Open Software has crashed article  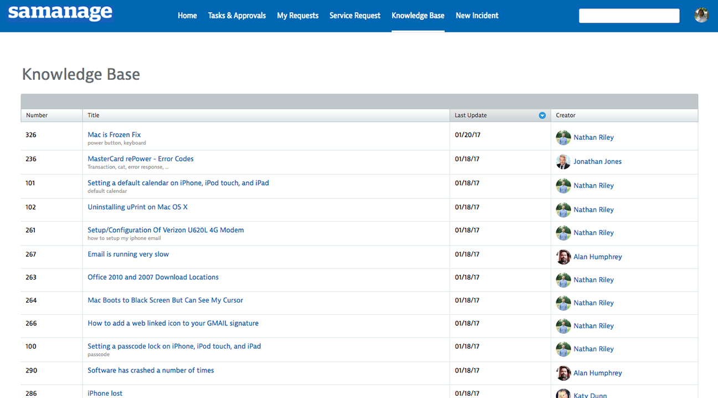point(151,370)
